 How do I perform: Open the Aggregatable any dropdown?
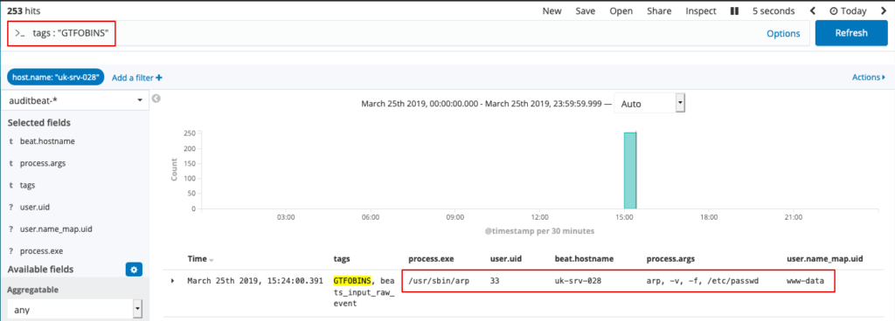pyautogui.click(x=75, y=311)
